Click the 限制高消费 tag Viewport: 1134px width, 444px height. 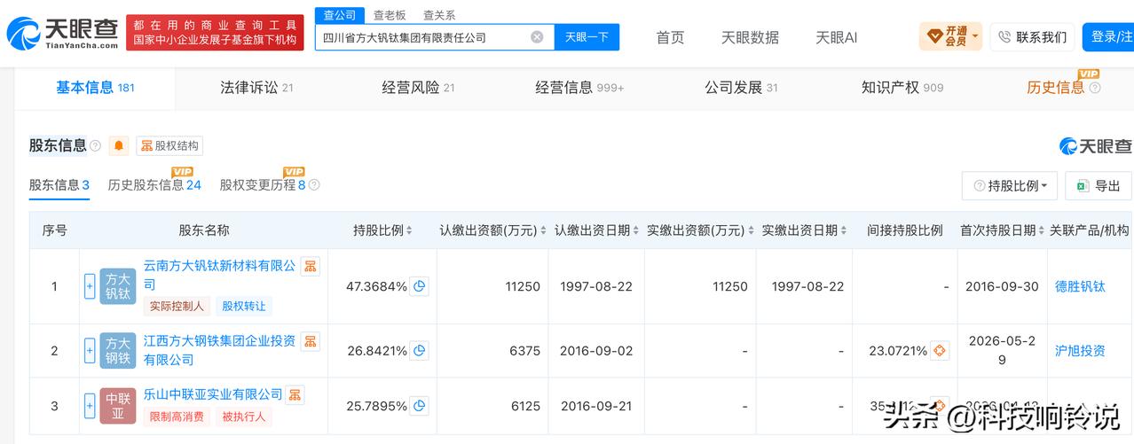pos(177,417)
